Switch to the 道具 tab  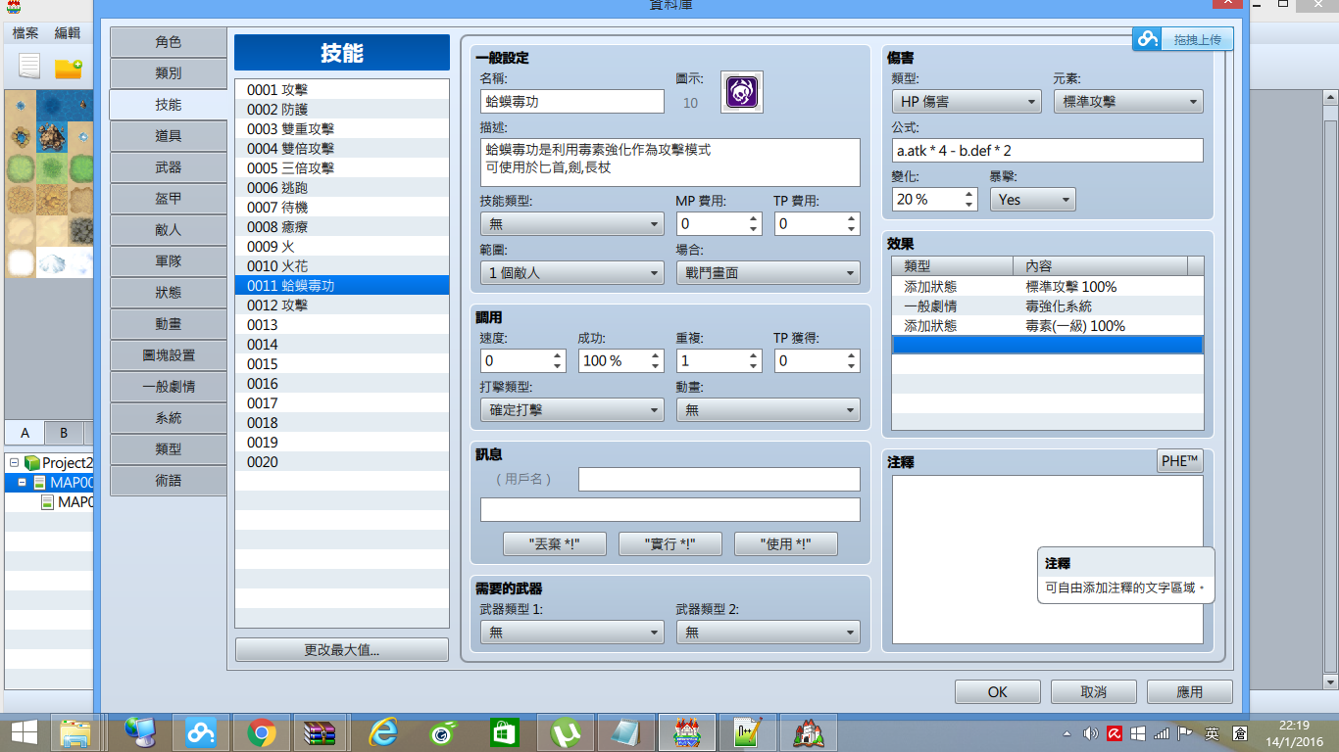[169, 136]
